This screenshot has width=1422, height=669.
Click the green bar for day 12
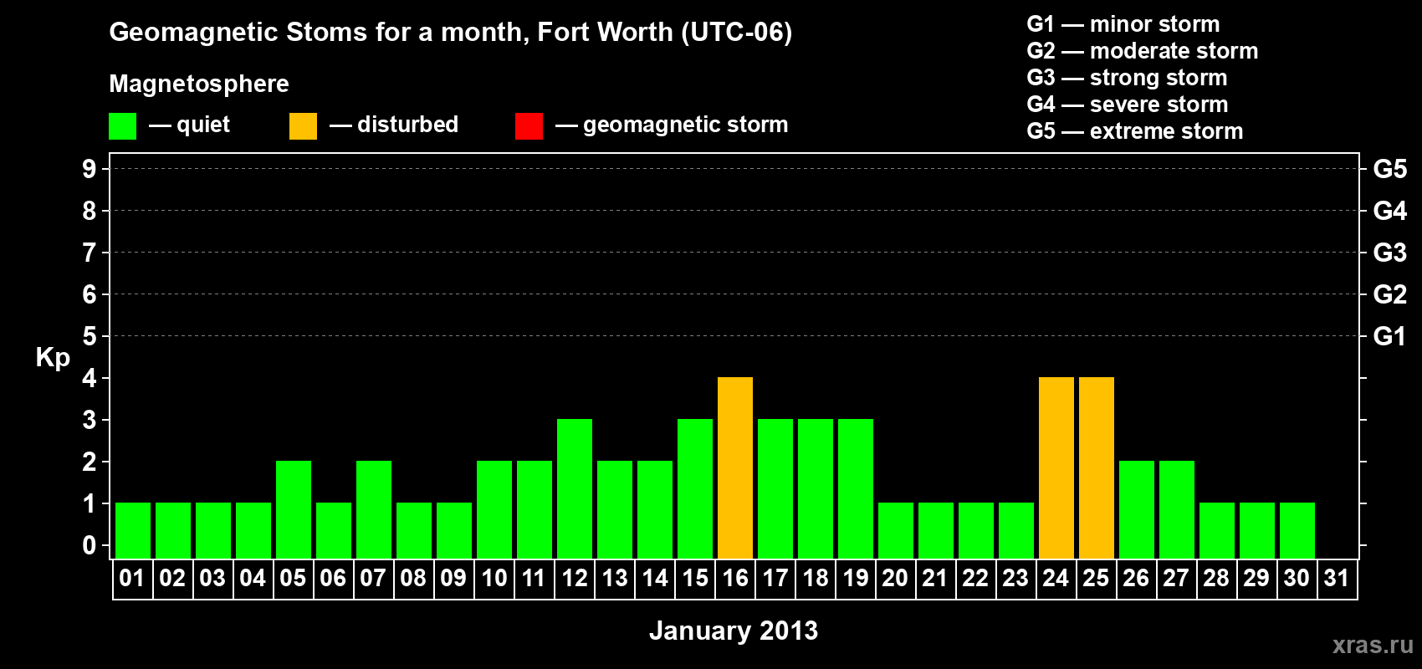575,489
